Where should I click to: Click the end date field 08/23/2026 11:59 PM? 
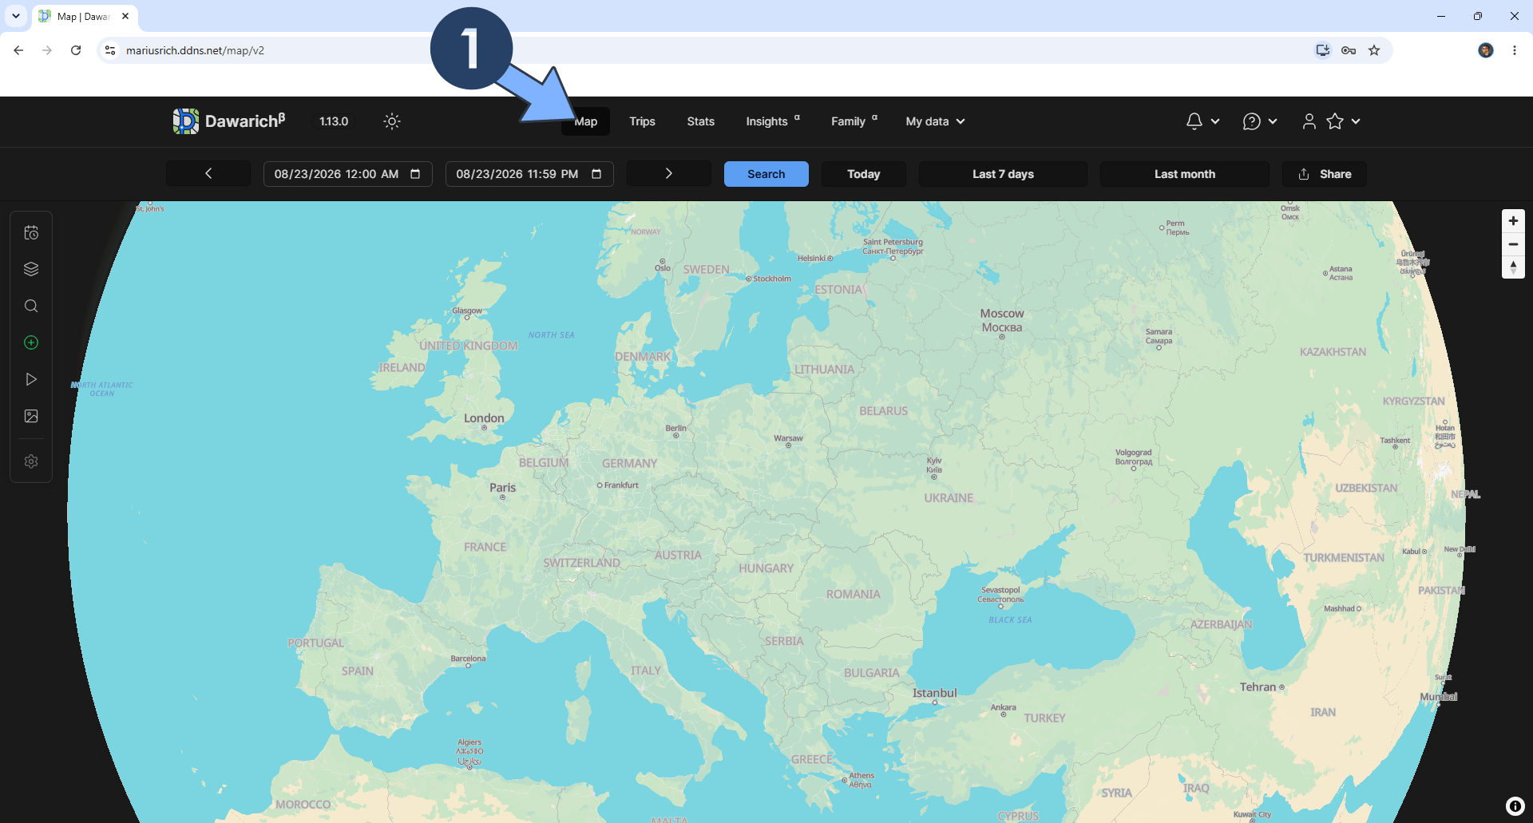pyautogui.click(x=529, y=174)
